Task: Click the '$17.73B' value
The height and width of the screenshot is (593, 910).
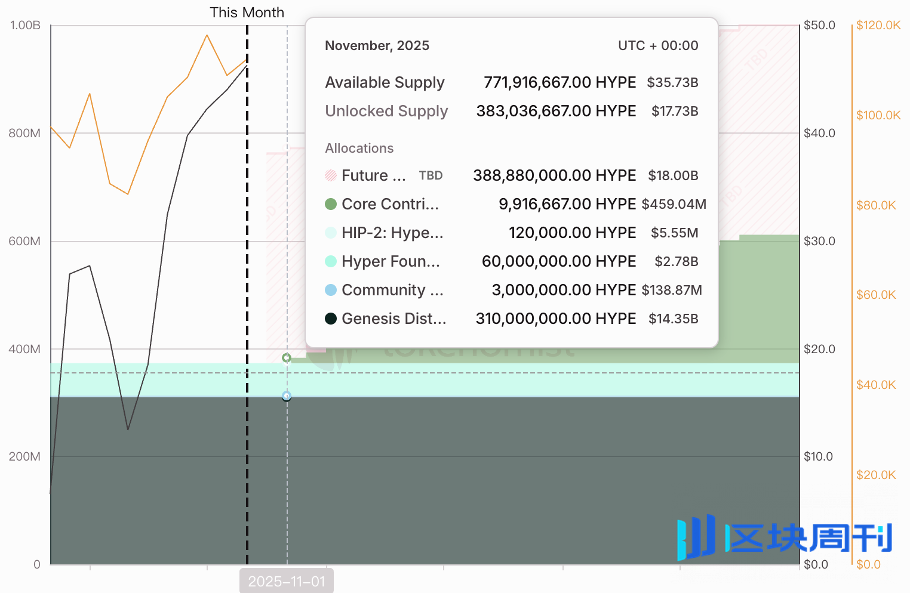Action: pyautogui.click(x=675, y=111)
